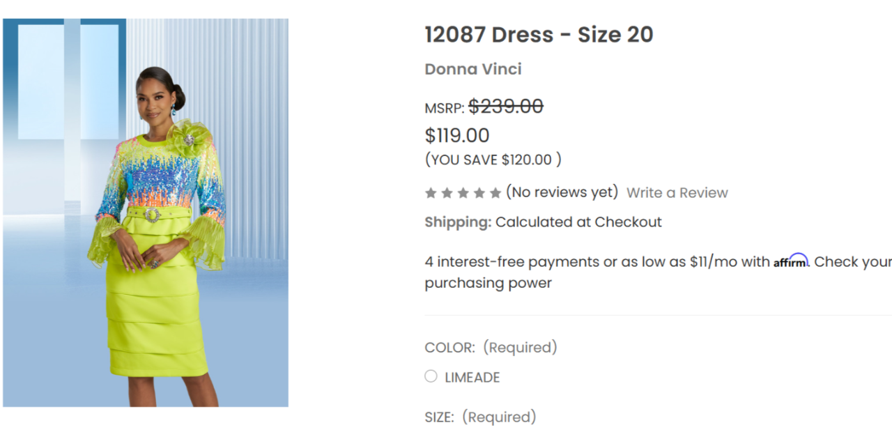Click the first rating star
892x432 pixels.
431,193
